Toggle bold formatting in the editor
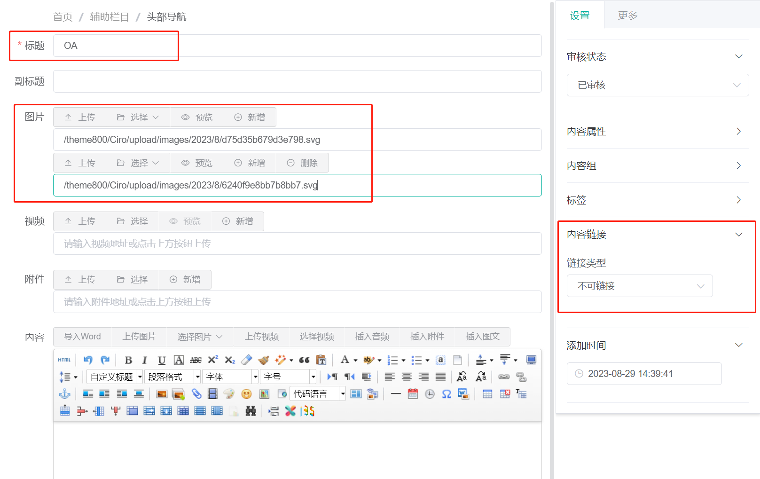Screen dimensions: 760x479 tap(128, 360)
